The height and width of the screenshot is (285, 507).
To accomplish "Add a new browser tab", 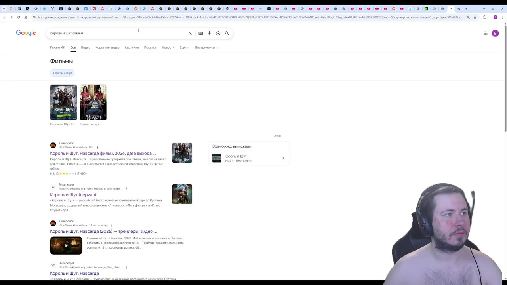I will coord(466,8).
